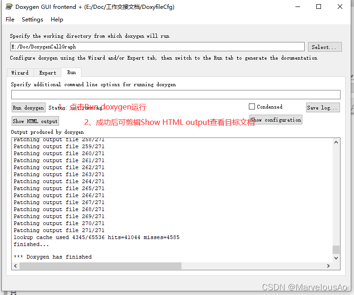Click the Show configuration button
The image size is (354, 295).
(276, 120)
